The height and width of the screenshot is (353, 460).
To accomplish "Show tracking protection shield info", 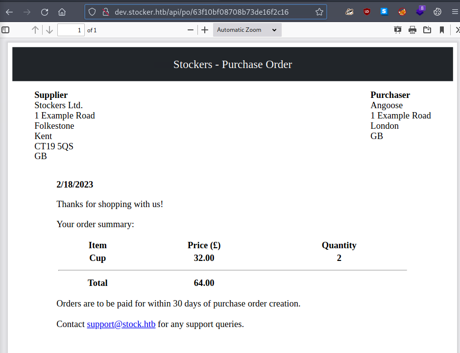I will [x=92, y=12].
